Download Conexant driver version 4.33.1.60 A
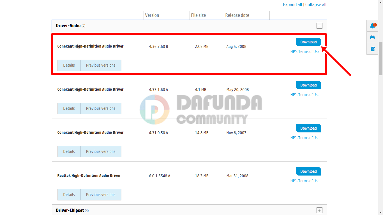This screenshot has width=383, height=215. (x=308, y=85)
